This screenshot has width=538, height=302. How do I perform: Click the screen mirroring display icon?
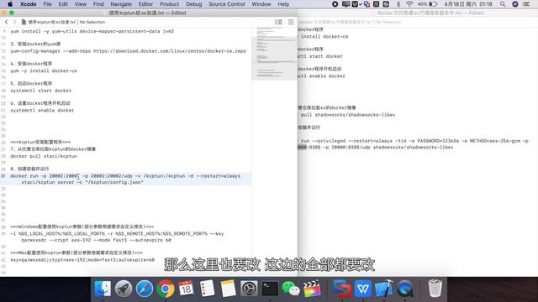pyautogui.click(x=345, y=4)
